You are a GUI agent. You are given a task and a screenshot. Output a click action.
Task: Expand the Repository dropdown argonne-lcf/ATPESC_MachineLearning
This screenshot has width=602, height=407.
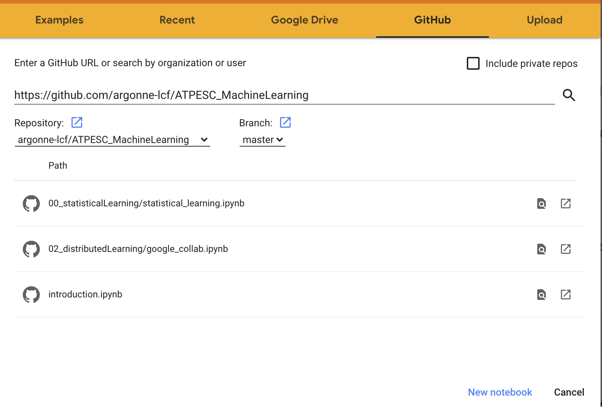(x=112, y=140)
